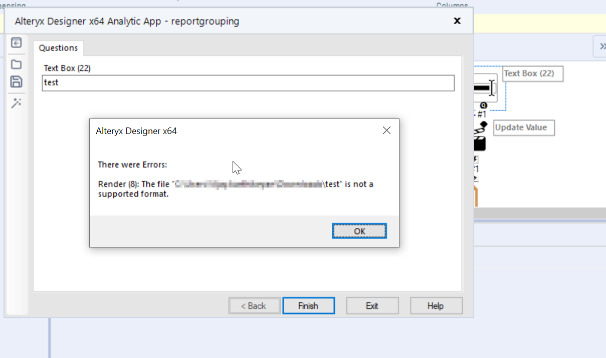Image resolution: width=606 pixels, height=358 pixels.
Task: Select the Text Box tool on the workflow canvas
Action: click(484, 87)
